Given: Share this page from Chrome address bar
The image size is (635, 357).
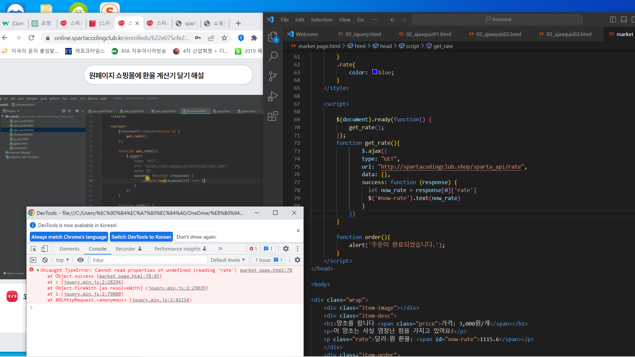Looking at the screenshot, I should pos(211,38).
